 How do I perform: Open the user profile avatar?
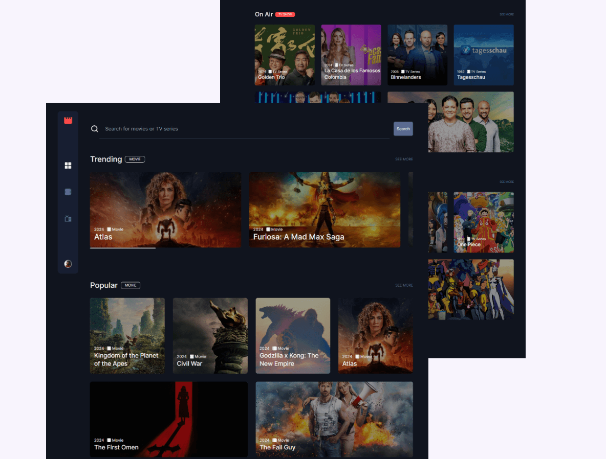pos(68,264)
